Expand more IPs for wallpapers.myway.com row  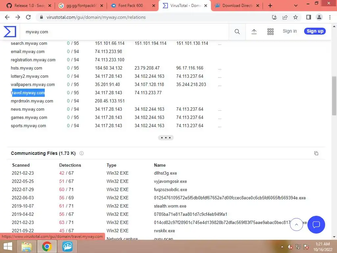(220, 85)
